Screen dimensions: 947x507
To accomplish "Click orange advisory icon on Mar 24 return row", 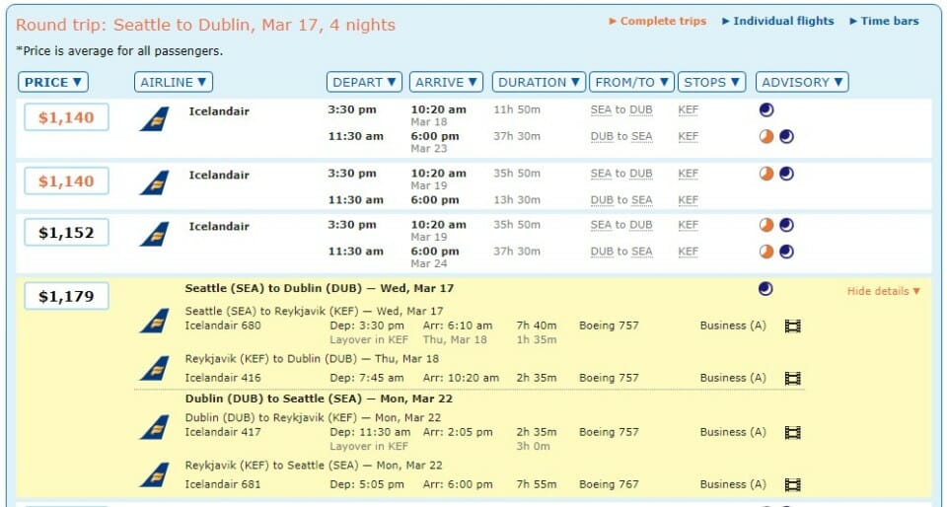I will (x=766, y=252).
